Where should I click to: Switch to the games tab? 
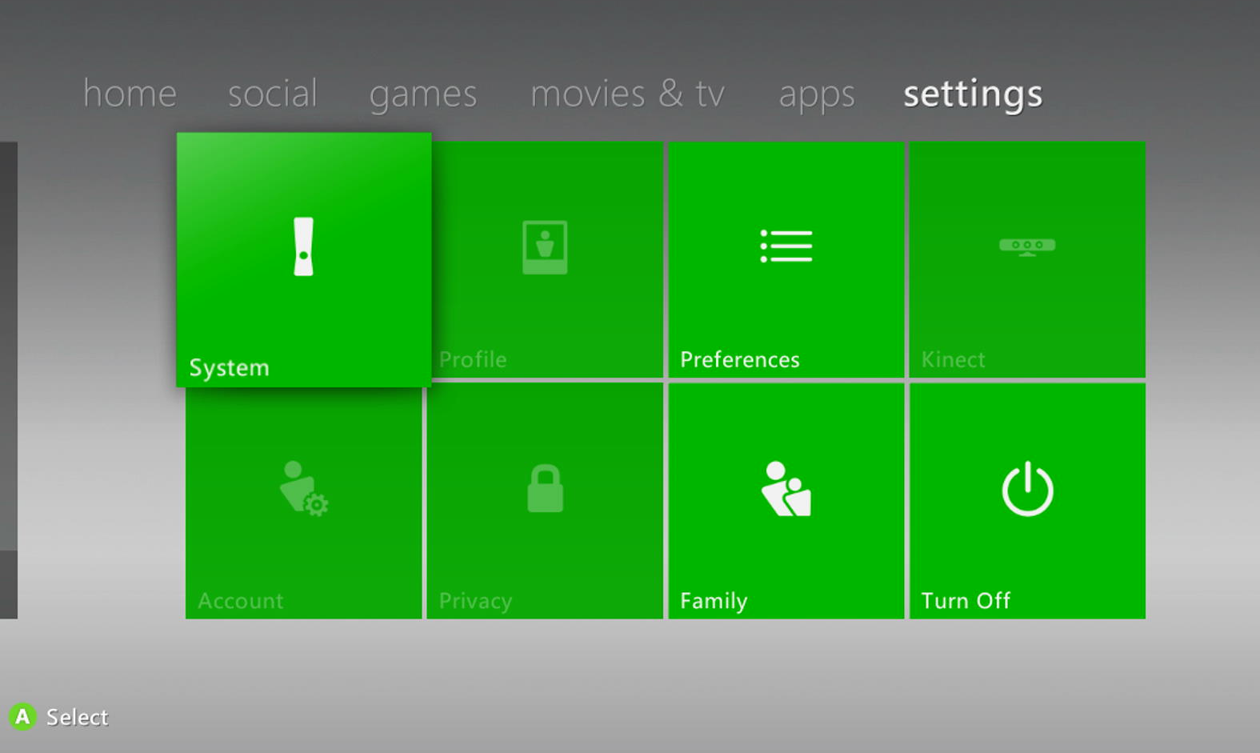[423, 95]
